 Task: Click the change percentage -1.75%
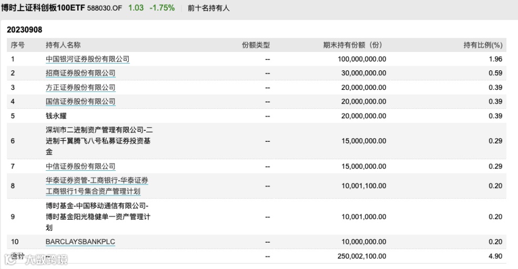pos(162,8)
